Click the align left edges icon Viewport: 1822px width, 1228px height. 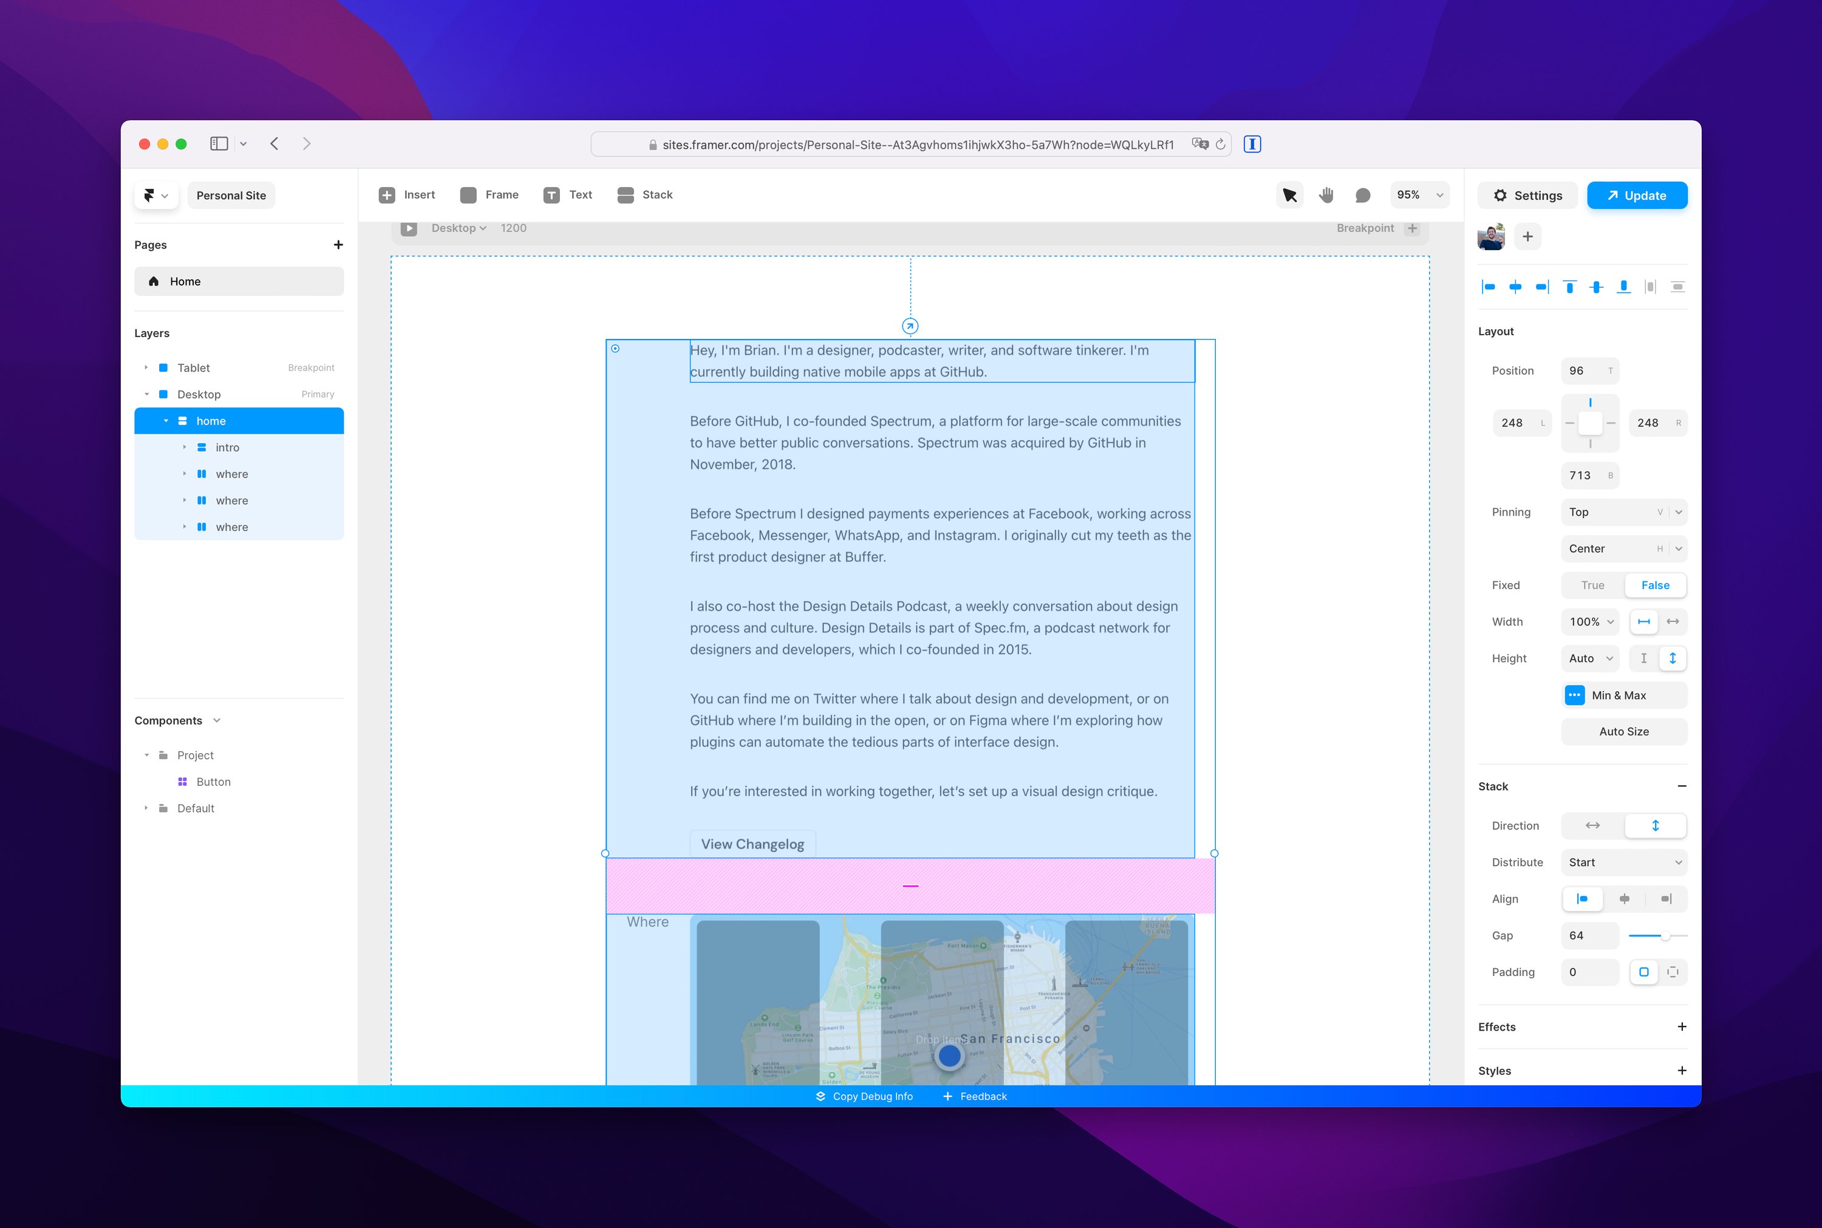tap(1489, 287)
